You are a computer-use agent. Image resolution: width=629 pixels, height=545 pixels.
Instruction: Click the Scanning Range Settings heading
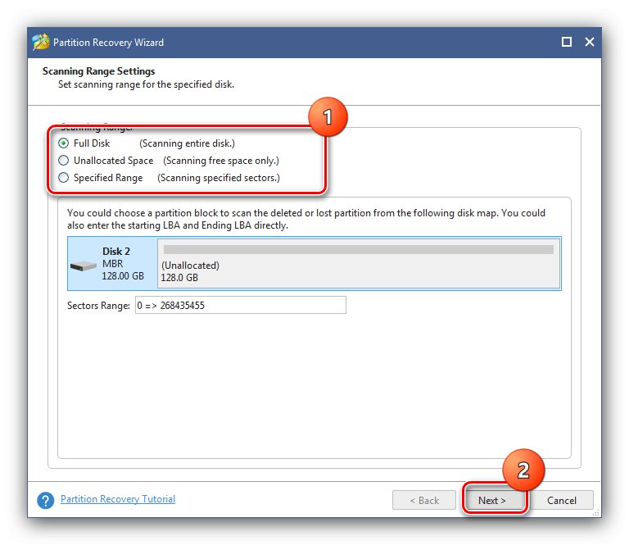click(98, 71)
